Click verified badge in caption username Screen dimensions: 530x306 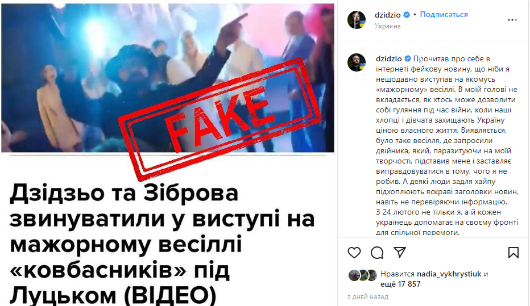pos(408,58)
